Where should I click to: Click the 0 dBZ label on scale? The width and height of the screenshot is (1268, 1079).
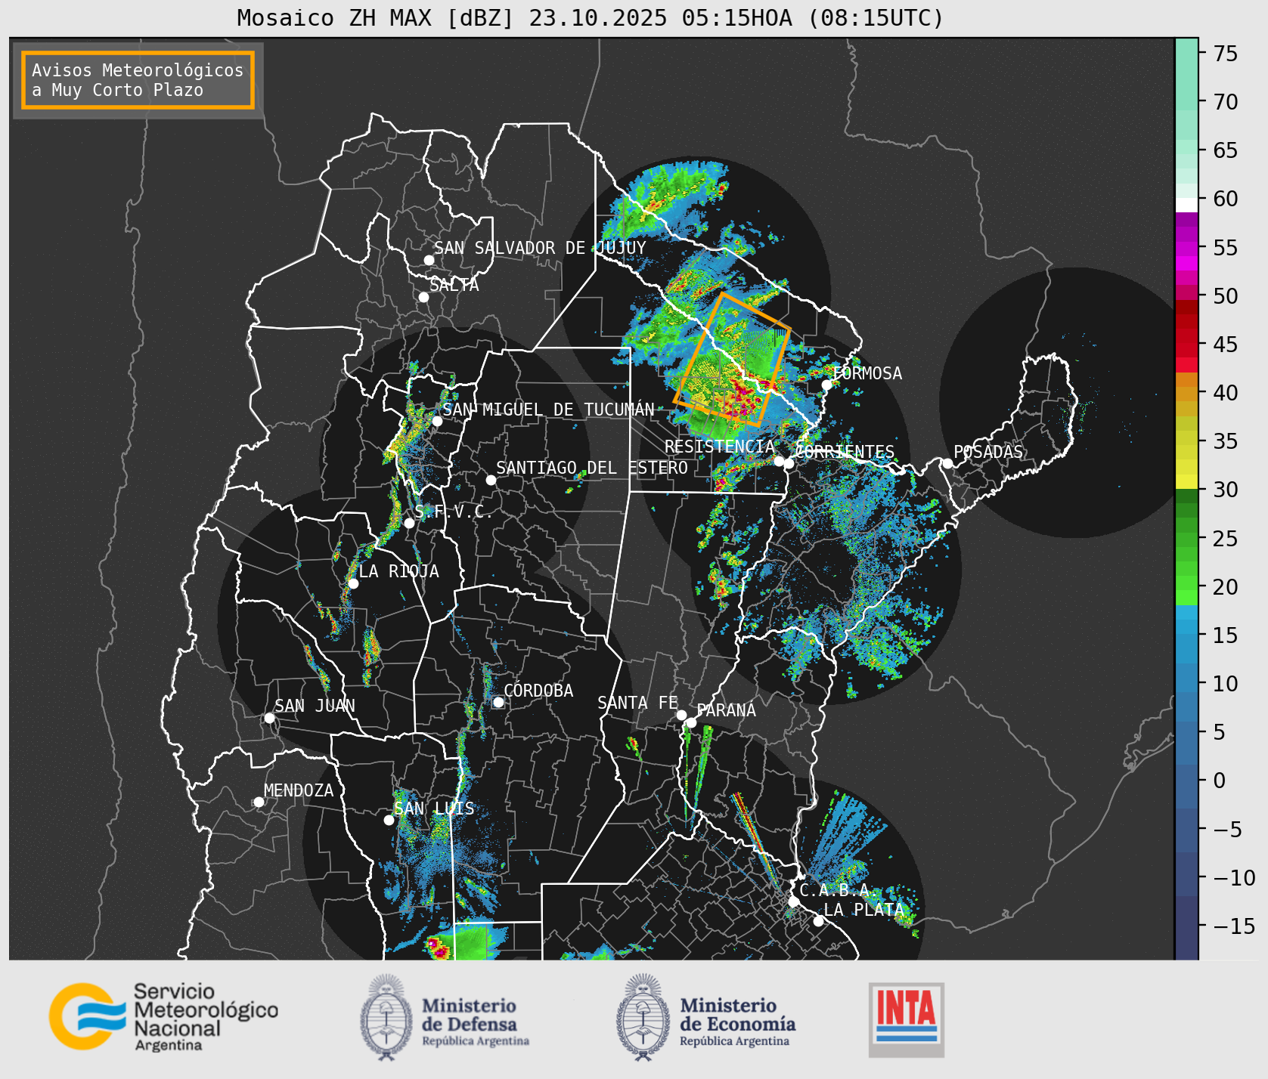[x=1220, y=781]
